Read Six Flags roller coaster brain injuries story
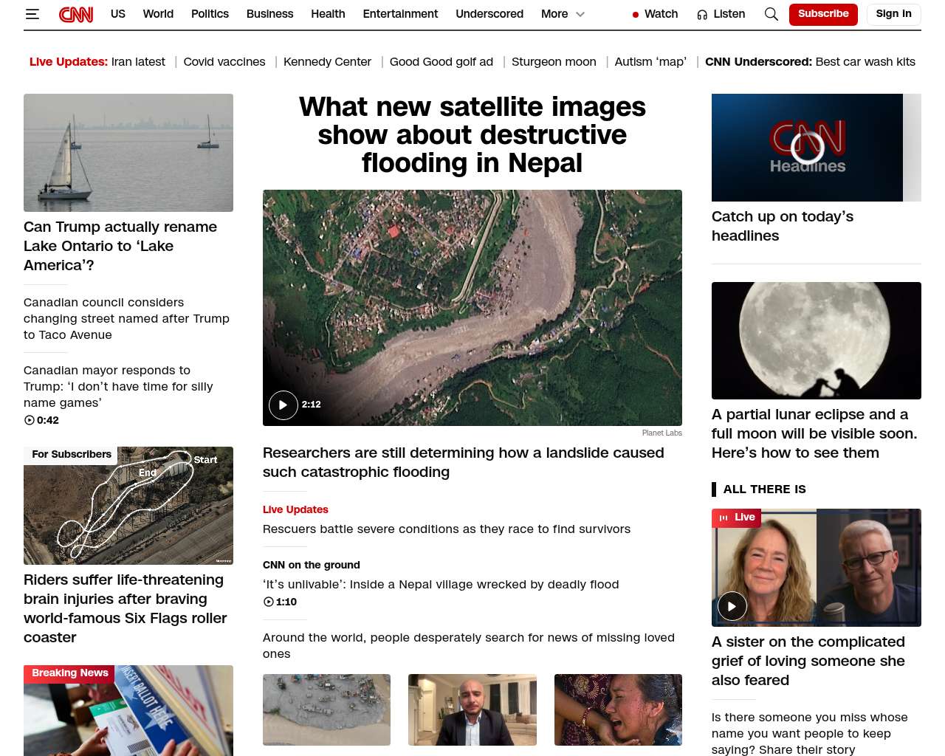This screenshot has width=945, height=756. tap(126, 609)
